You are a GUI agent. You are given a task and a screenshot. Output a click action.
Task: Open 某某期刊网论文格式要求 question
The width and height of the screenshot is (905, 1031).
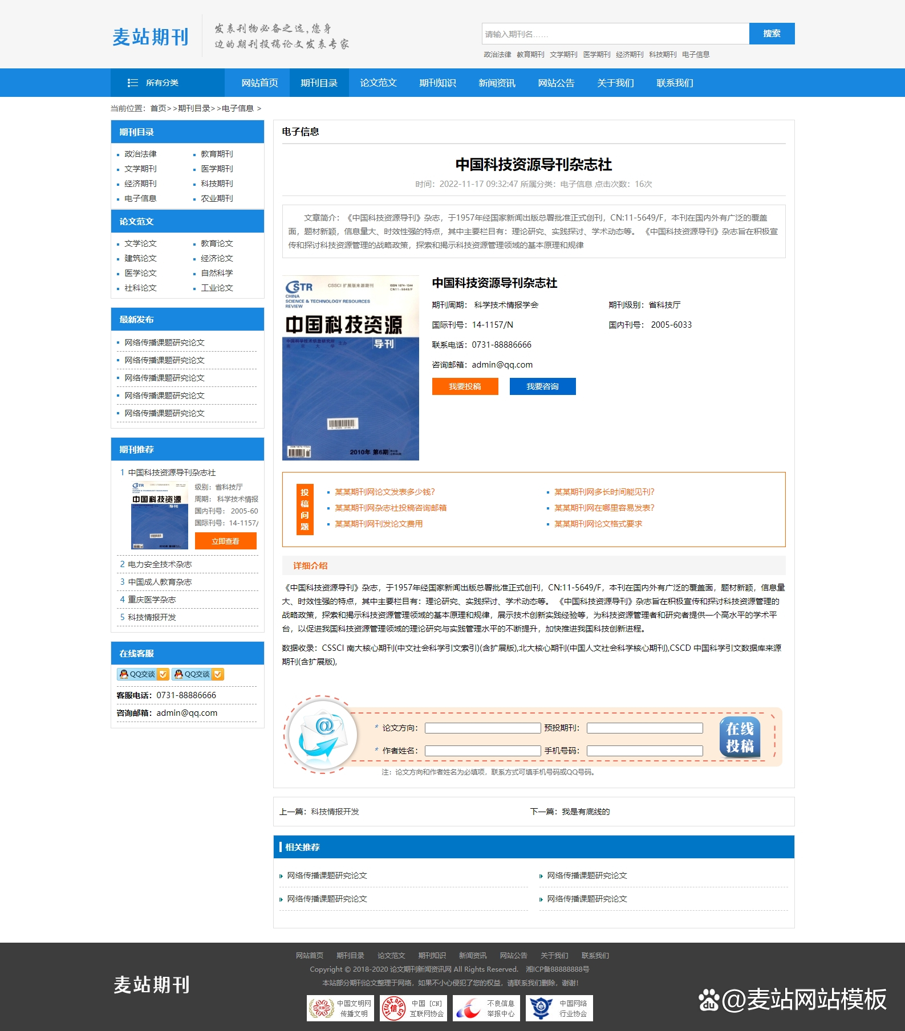[598, 524]
